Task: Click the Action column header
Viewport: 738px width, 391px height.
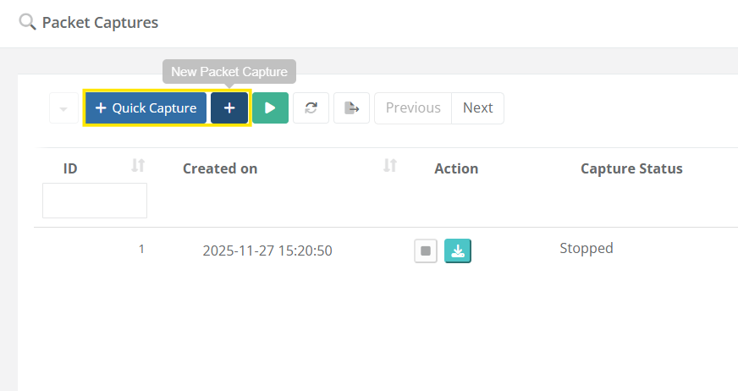Action: pyautogui.click(x=456, y=168)
